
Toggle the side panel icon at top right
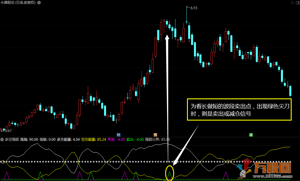[297, 3]
